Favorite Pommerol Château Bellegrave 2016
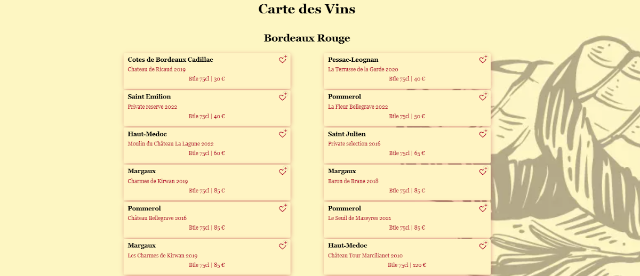 (x=283, y=209)
